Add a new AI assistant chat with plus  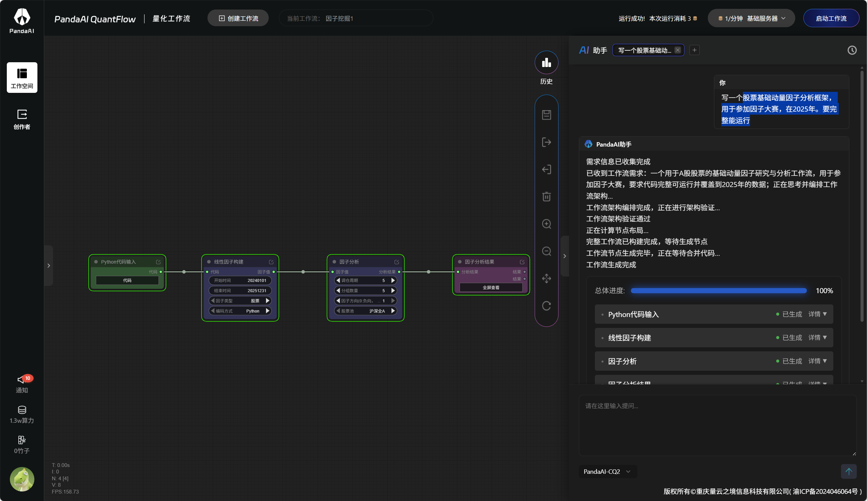click(695, 50)
